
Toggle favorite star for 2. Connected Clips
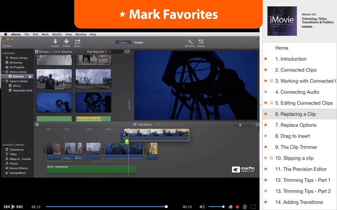[x=266, y=70]
